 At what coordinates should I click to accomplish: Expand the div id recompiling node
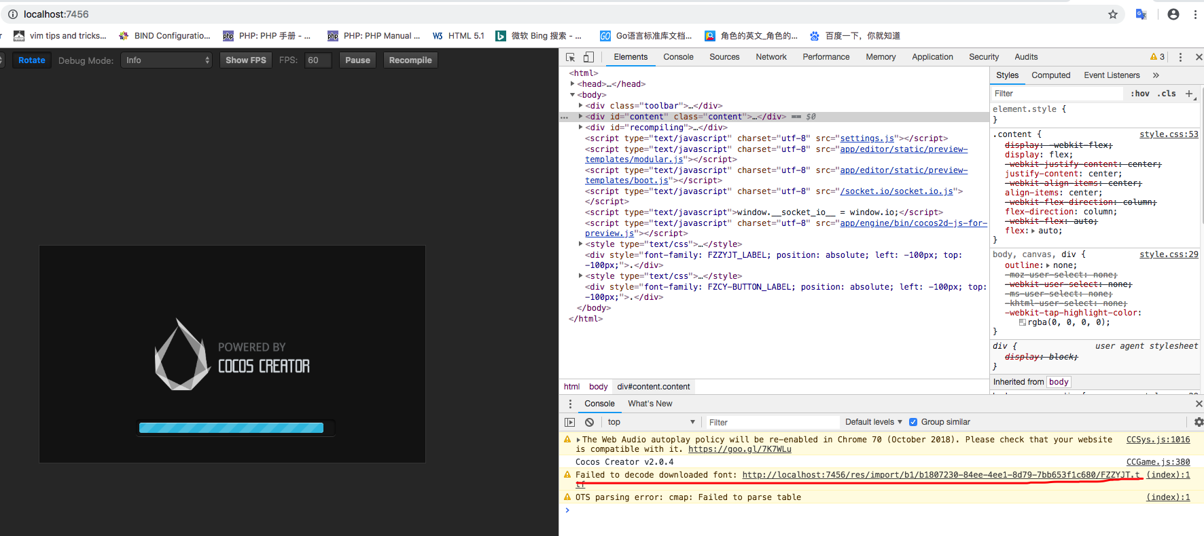coord(581,128)
